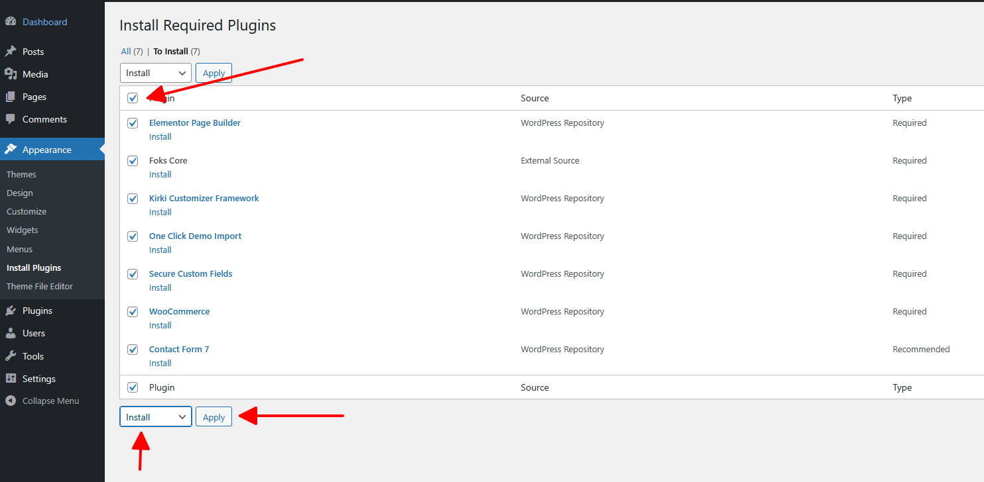984x482 pixels.
Task: Click the Plugins plug icon
Action: [x=11, y=311]
